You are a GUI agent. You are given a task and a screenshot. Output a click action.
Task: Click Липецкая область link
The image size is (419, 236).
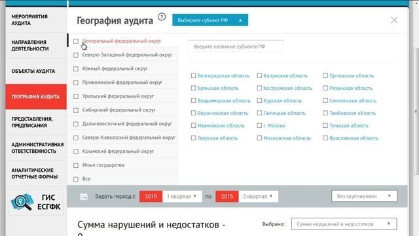[x=284, y=113]
